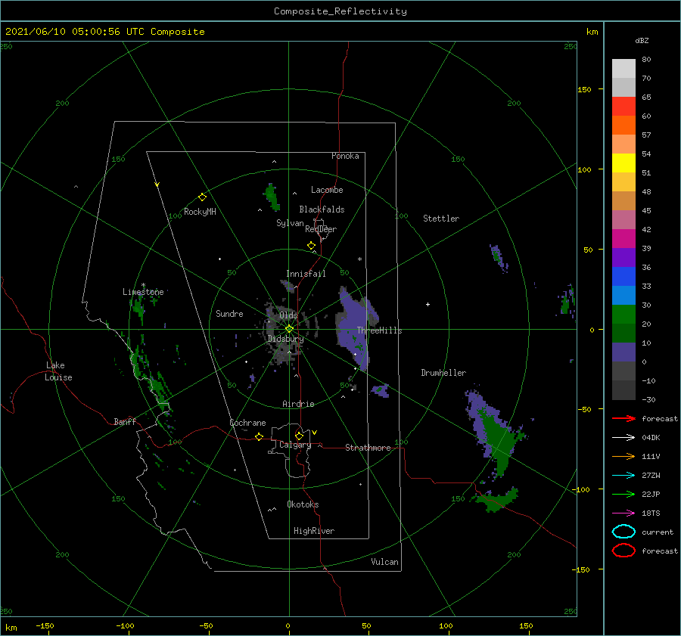This screenshot has width=681, height=636.
Task: Click the yellow marker south of Cochrane
Action: (259, 436)
